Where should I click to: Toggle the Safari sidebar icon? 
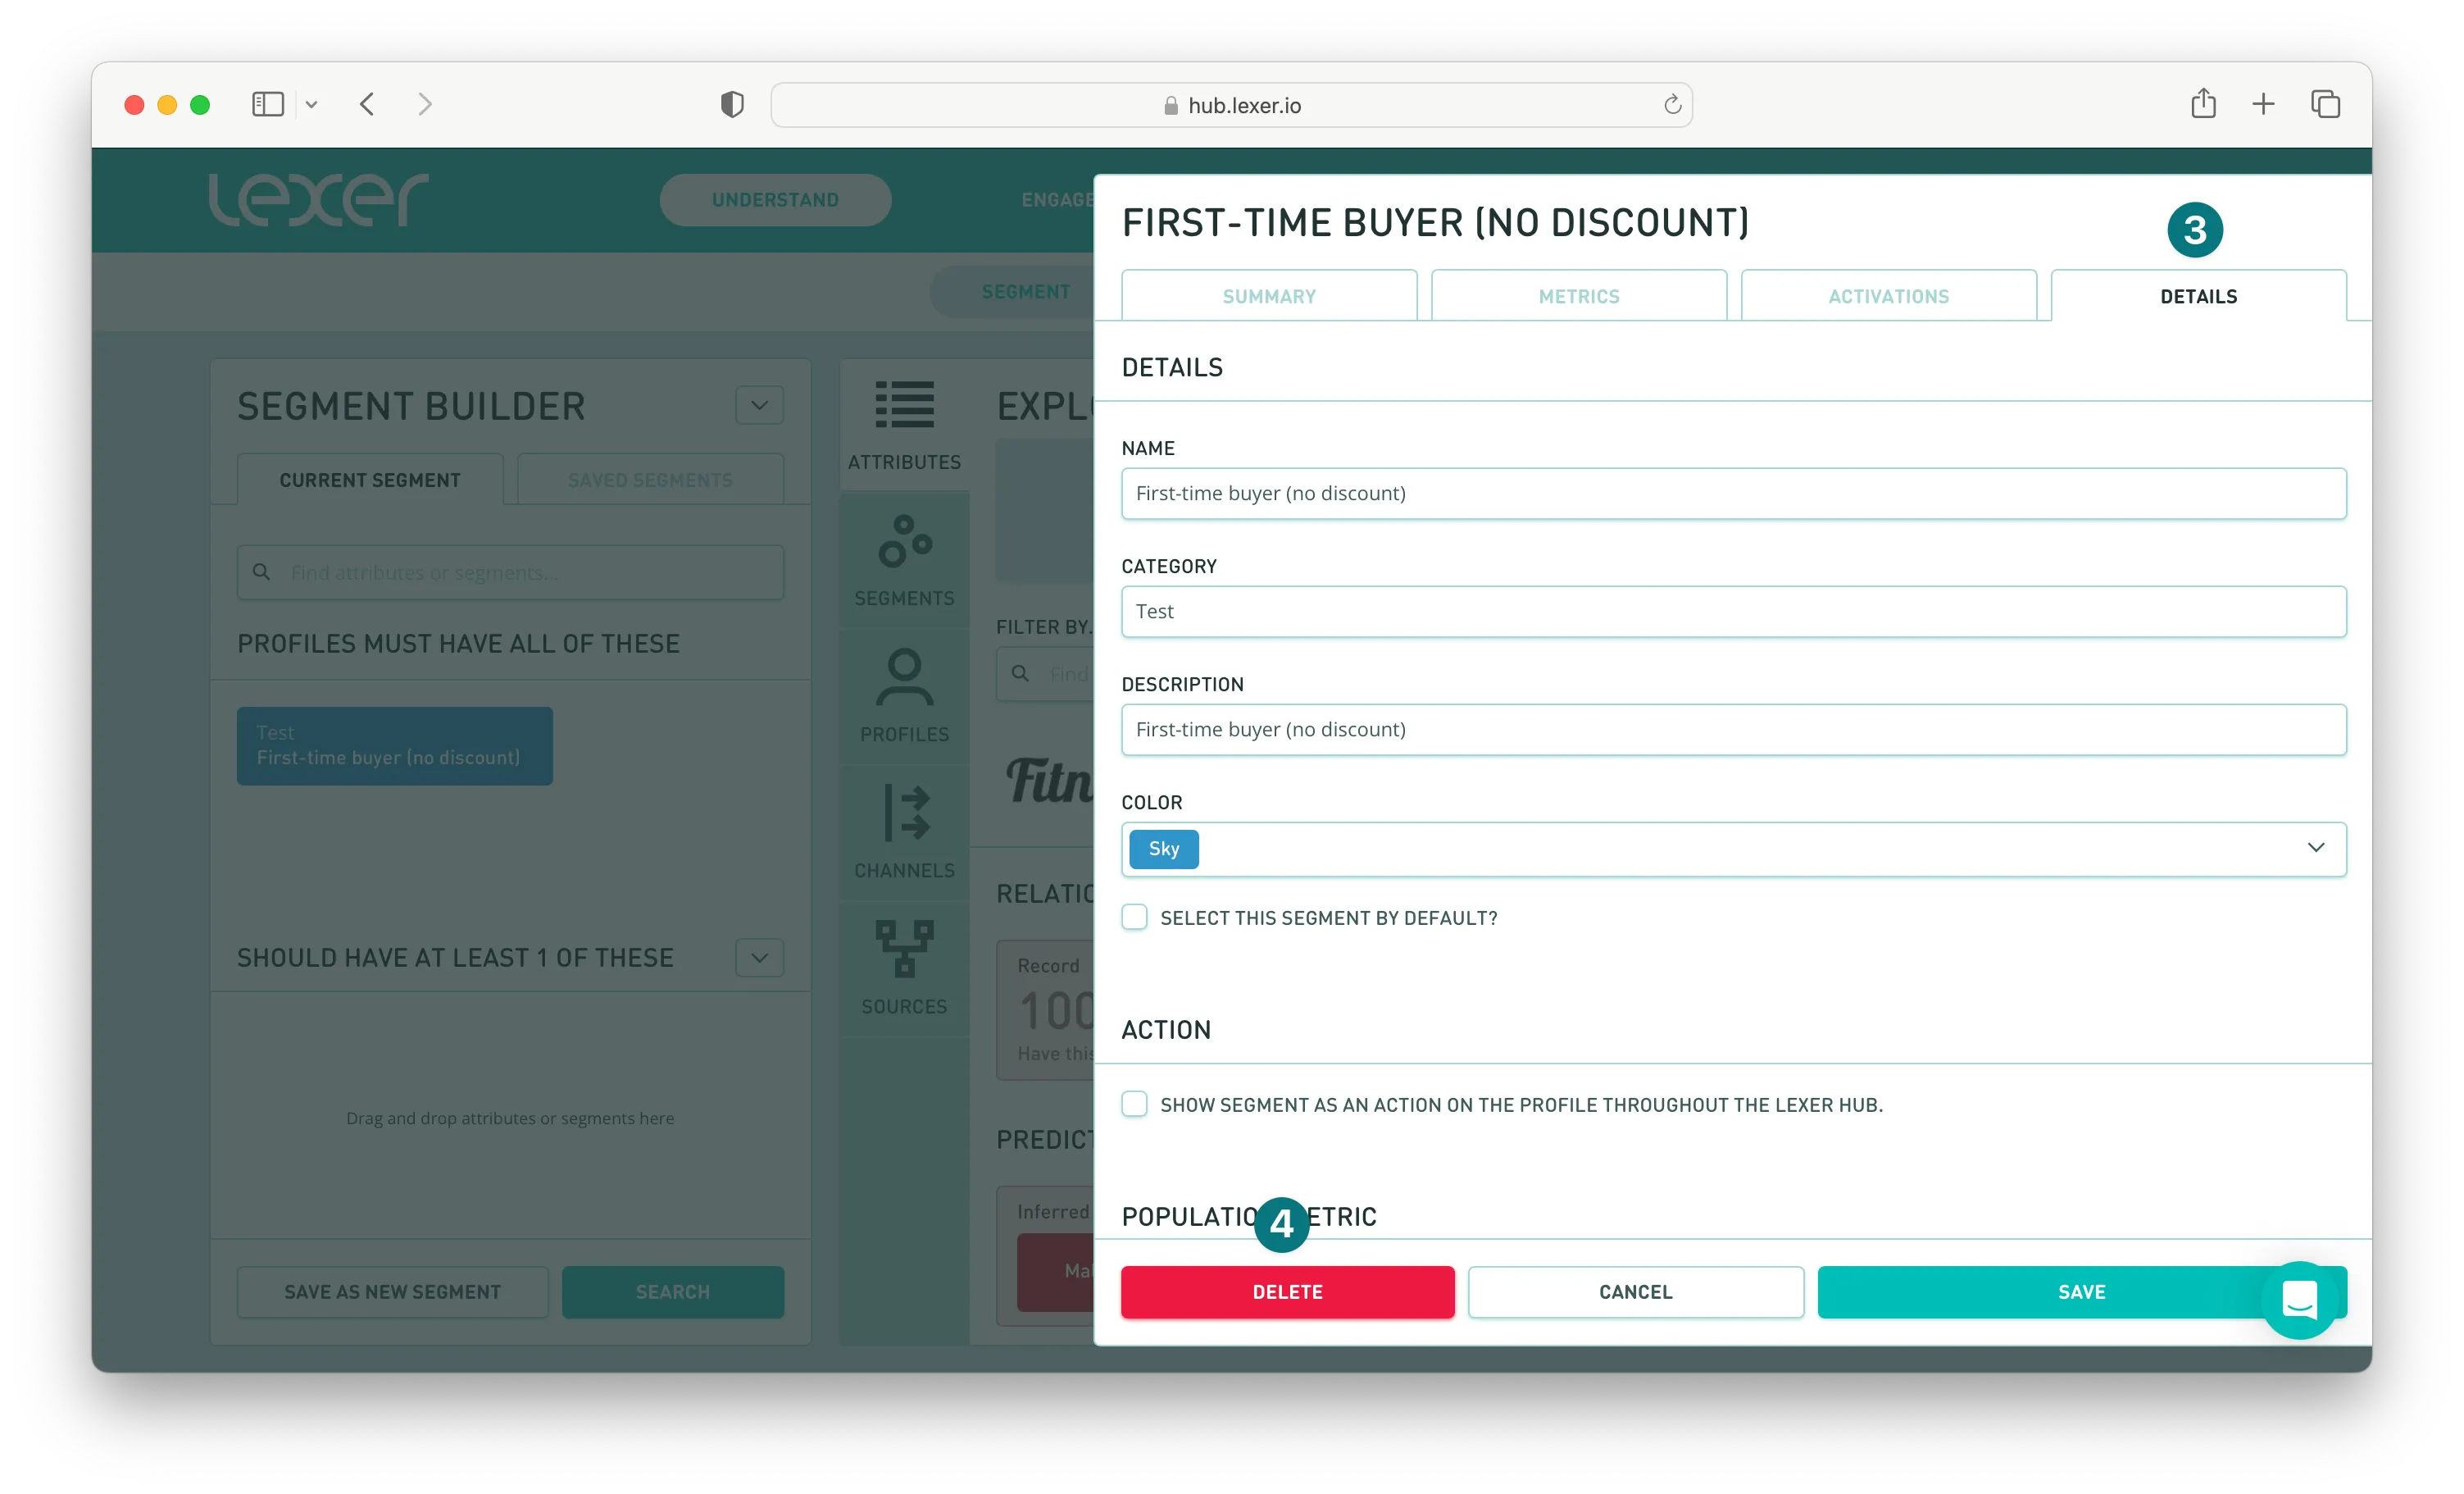coord(268,104)
